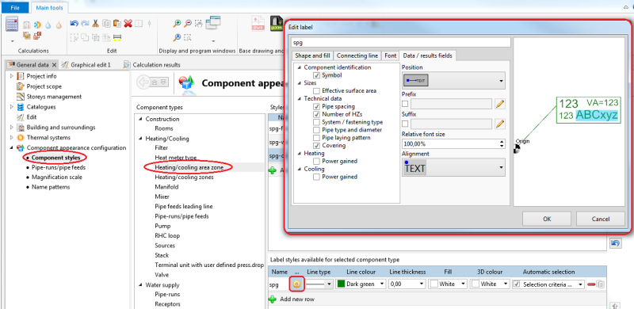The image size is (634, 309).
Task: Click the yellow-dashed measure line icon
Action: [117, 37]
